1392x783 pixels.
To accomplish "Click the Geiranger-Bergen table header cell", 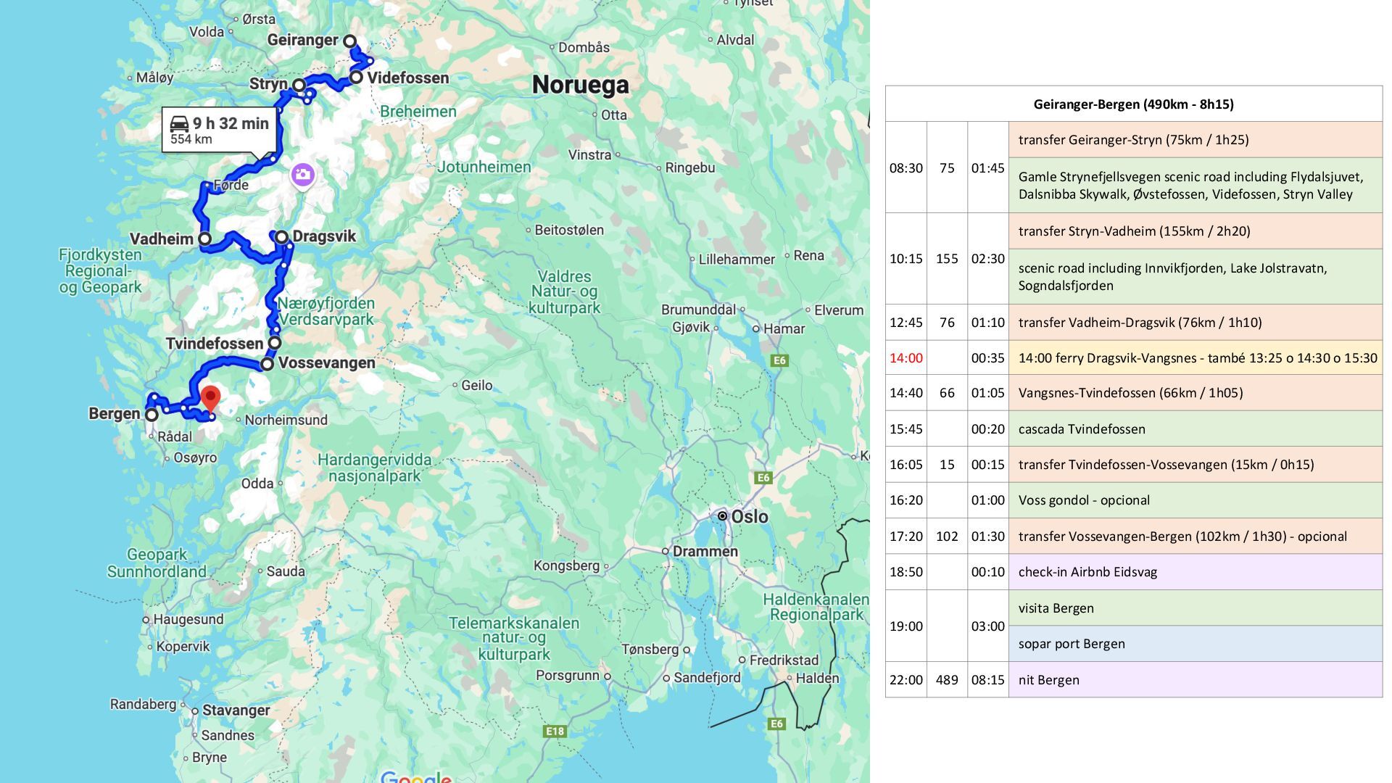I will [x=1133, y=104].
